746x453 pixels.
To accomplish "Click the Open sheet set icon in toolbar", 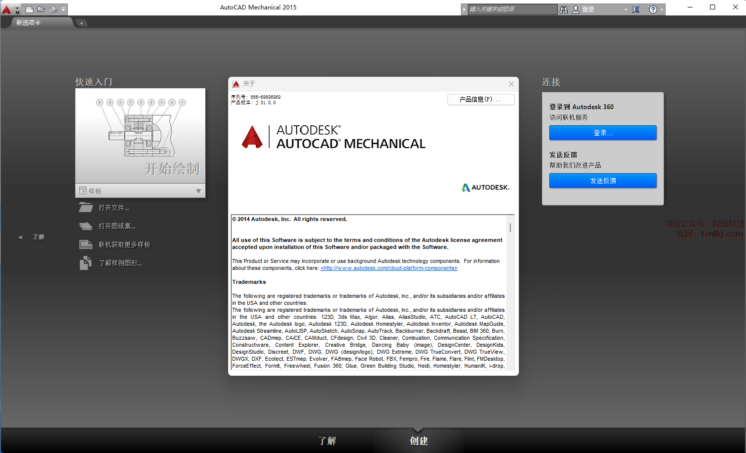I will coord(53,9).
